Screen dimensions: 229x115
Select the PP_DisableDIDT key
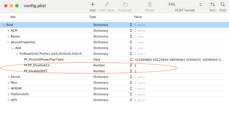coord(35,71)
